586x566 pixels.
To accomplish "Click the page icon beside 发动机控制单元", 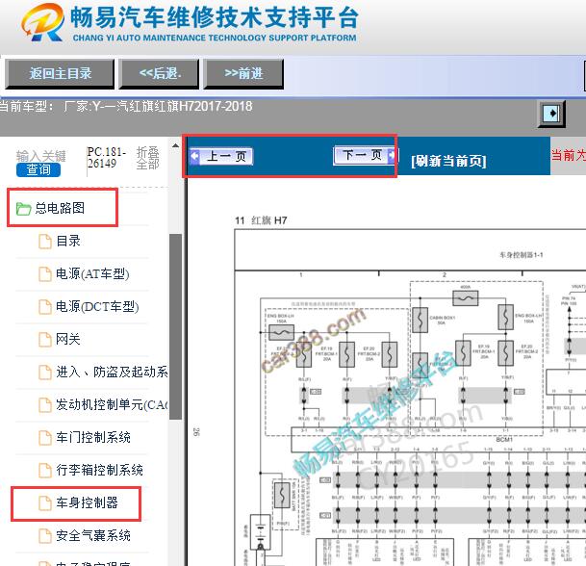I will (x=45, y=405).
